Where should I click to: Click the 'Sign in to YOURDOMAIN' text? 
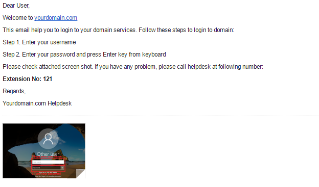48,172
